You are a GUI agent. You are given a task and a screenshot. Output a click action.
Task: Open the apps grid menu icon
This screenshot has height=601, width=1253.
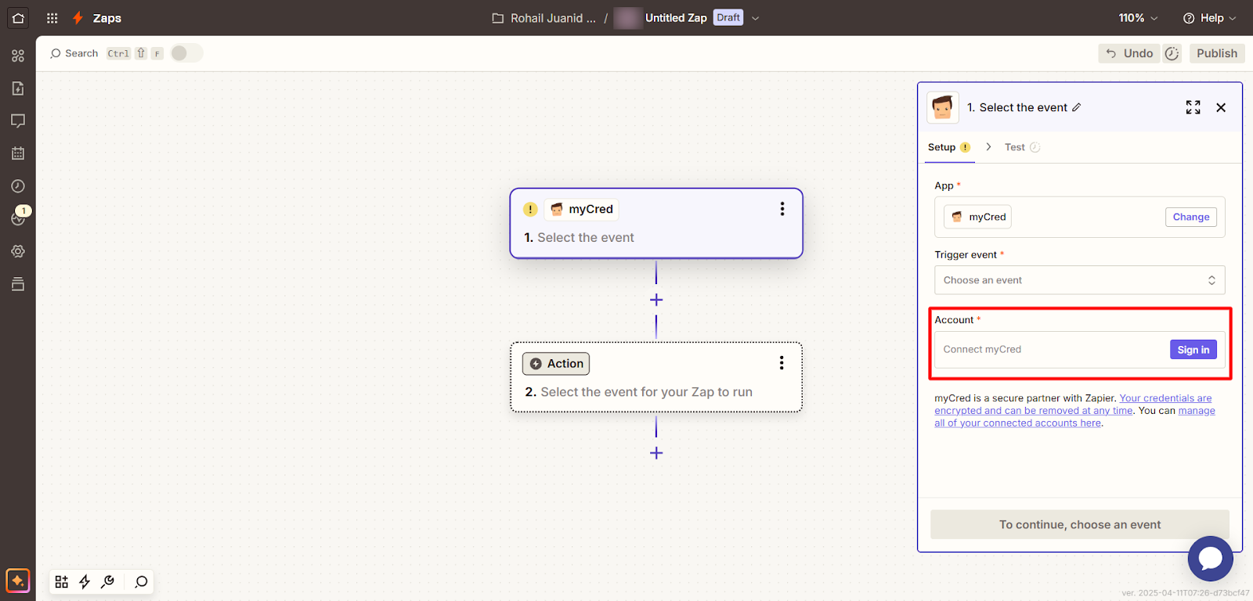click(52, 18)
